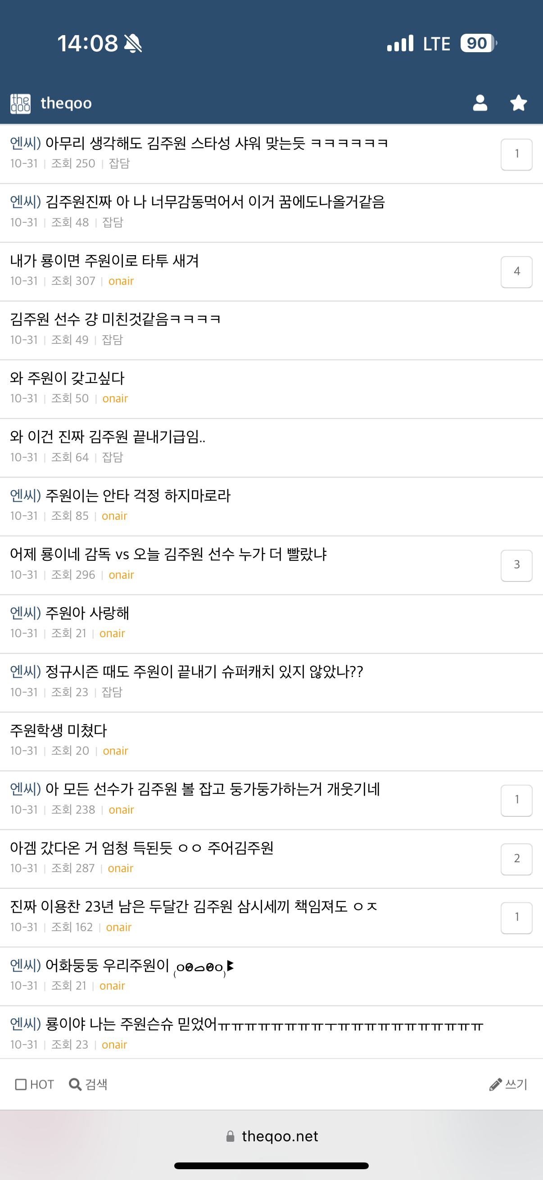Open the user profile icon

click(x=480, y=103)
